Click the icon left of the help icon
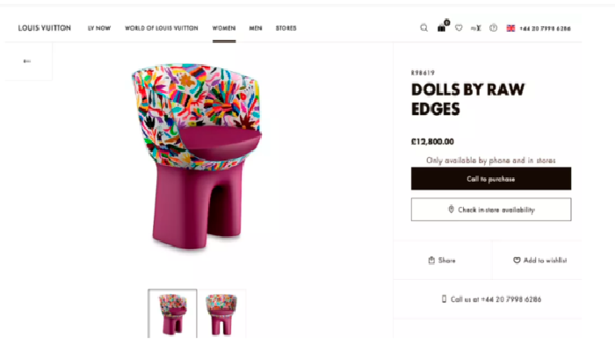 click(x=476, y=28)
